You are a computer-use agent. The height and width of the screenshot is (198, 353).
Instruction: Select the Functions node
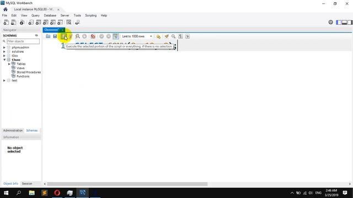[x=23, y=76]
